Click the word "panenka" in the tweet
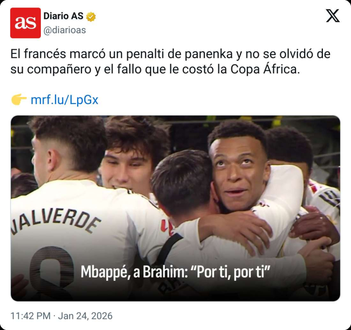 click(x=209, y=54)
